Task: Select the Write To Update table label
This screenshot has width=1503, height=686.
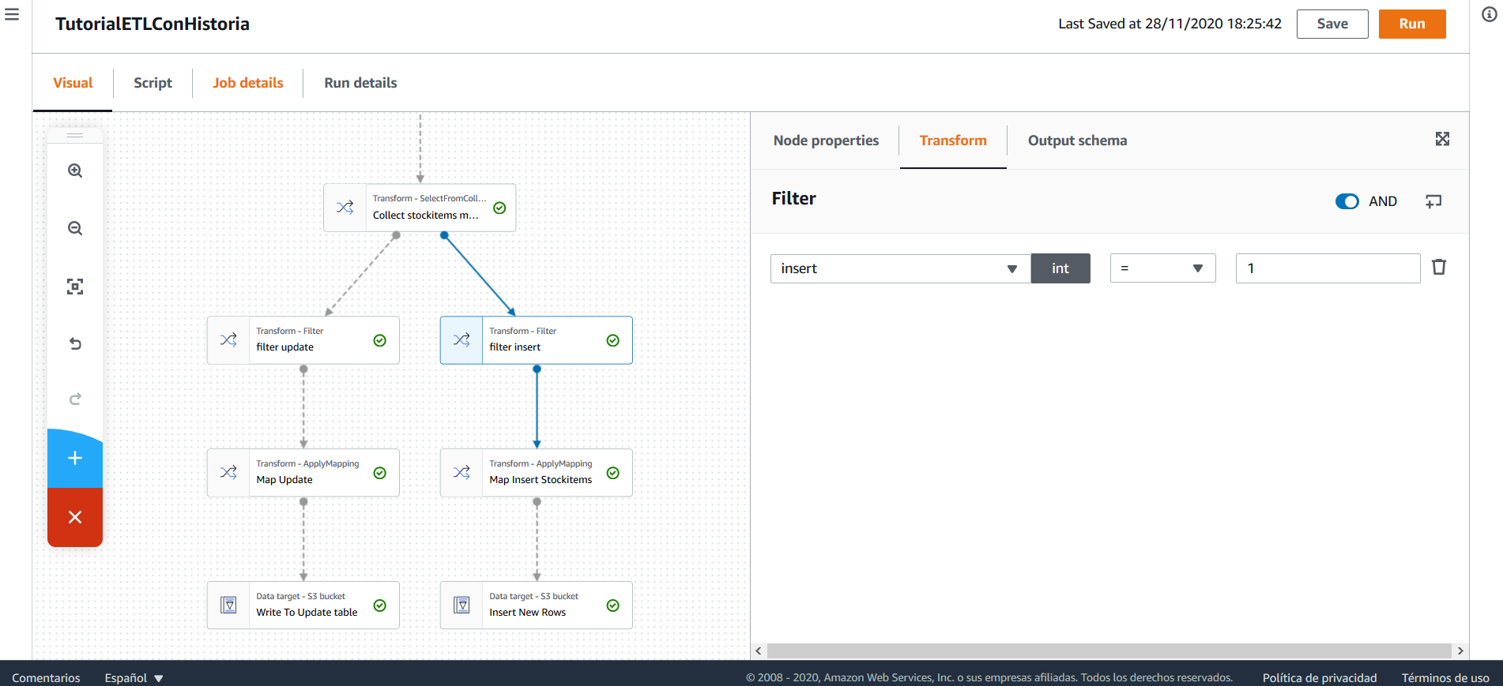Action: (x=307, y=612)
